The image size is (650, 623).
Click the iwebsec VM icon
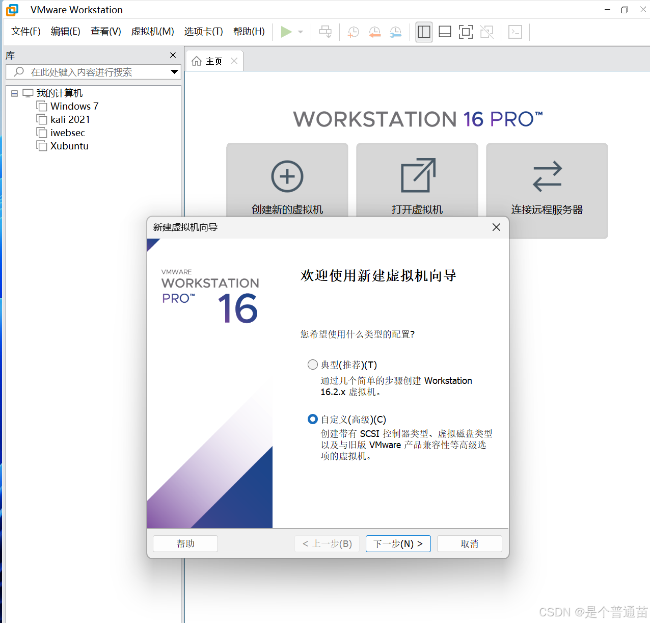(x=42, y=133)
